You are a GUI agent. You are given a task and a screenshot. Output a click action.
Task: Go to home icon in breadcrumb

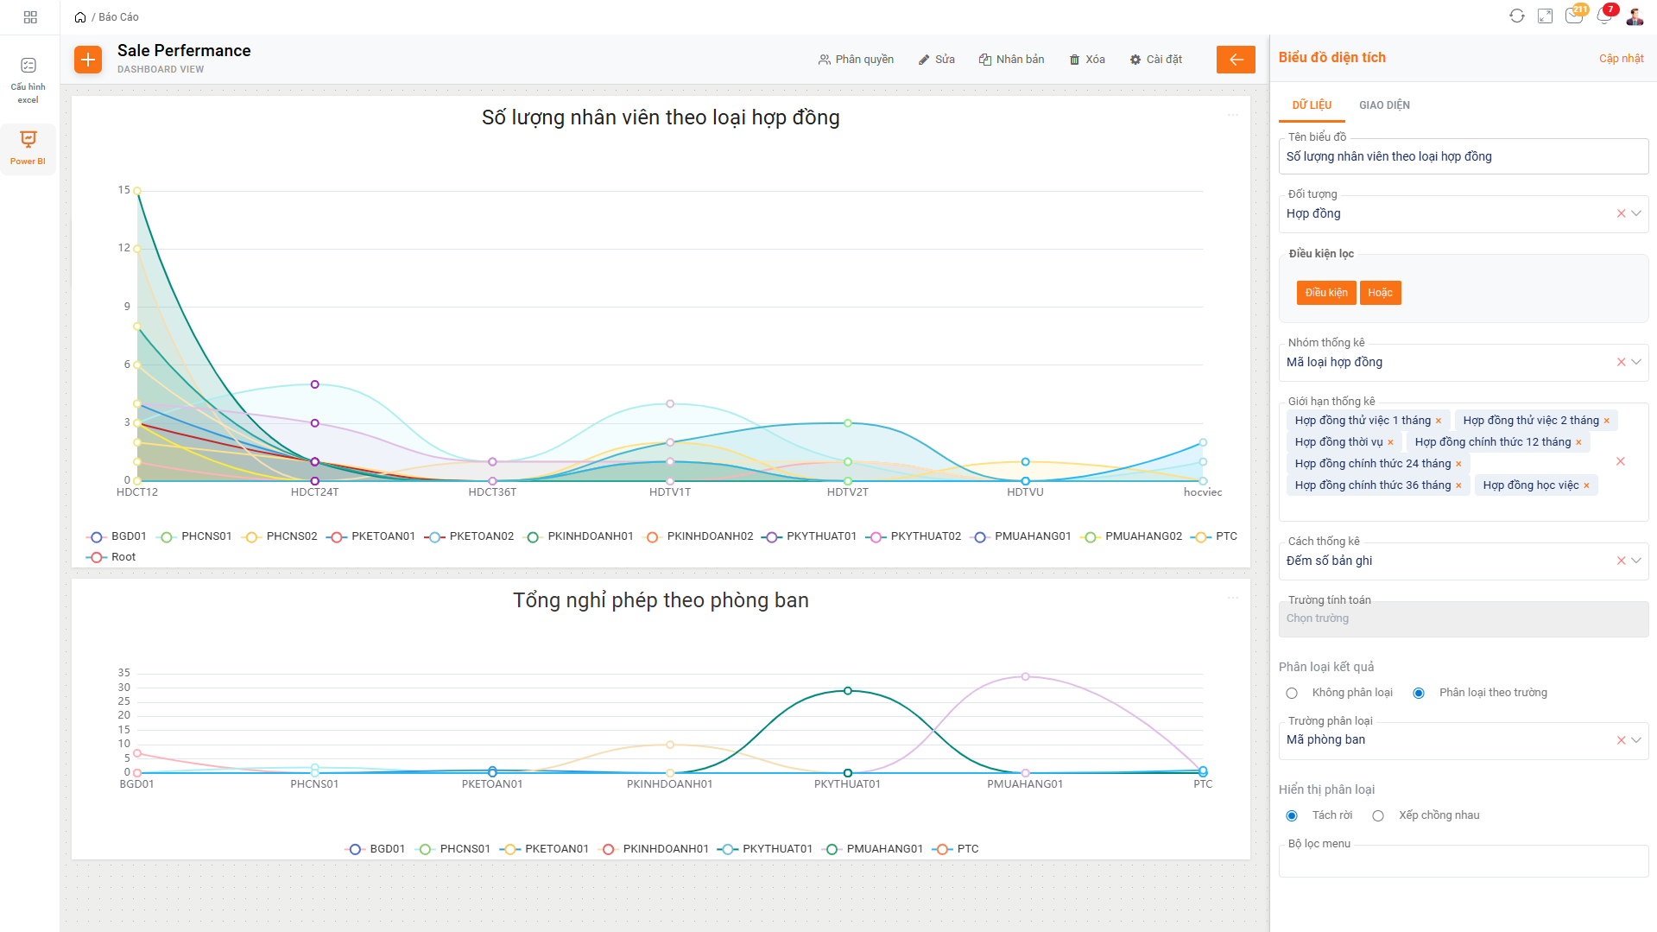[80, 17]
